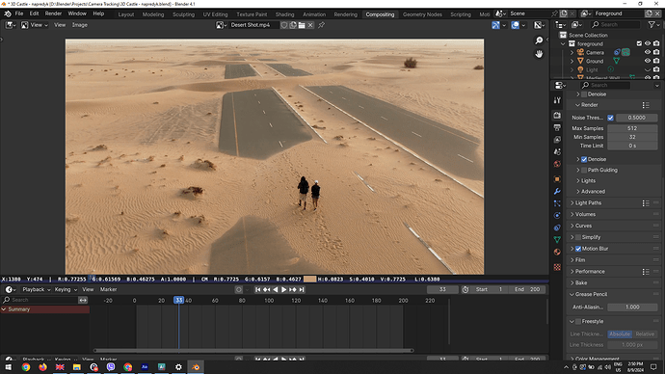
Task: Hide the Ground object with eye icon
Action: [x=648, y=61]
